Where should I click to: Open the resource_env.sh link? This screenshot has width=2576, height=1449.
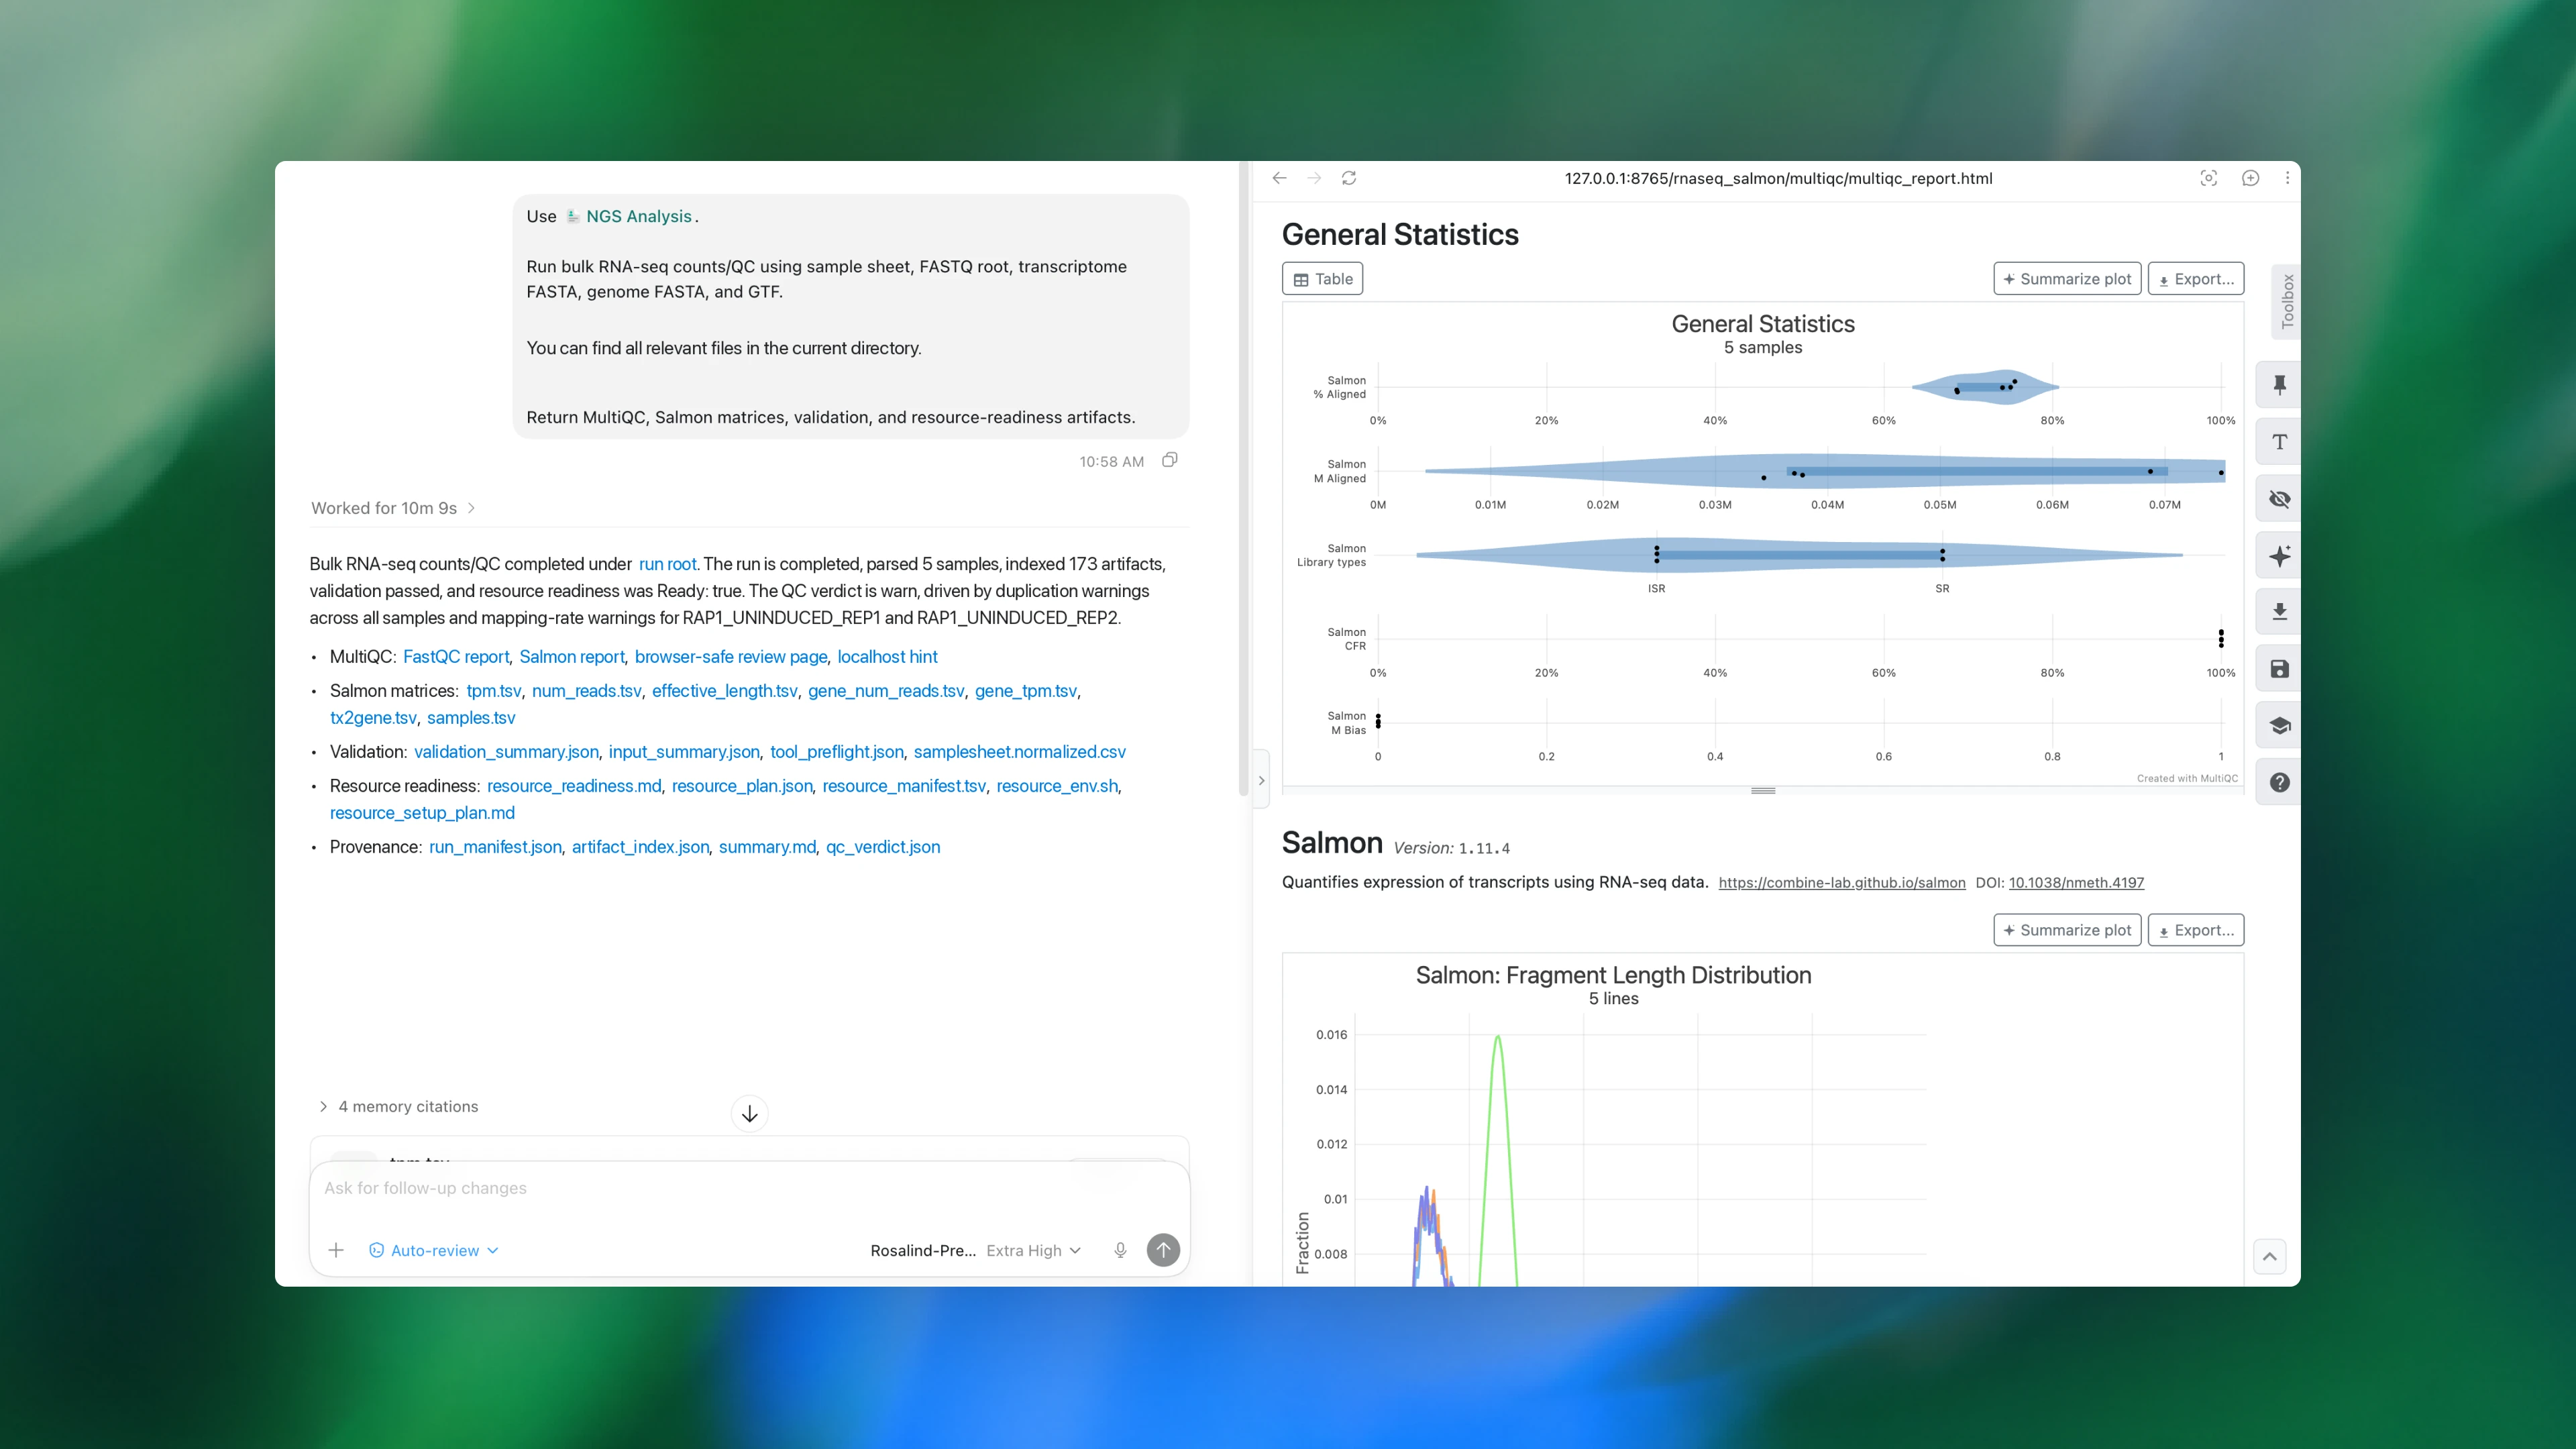[x=1057, y=786]
